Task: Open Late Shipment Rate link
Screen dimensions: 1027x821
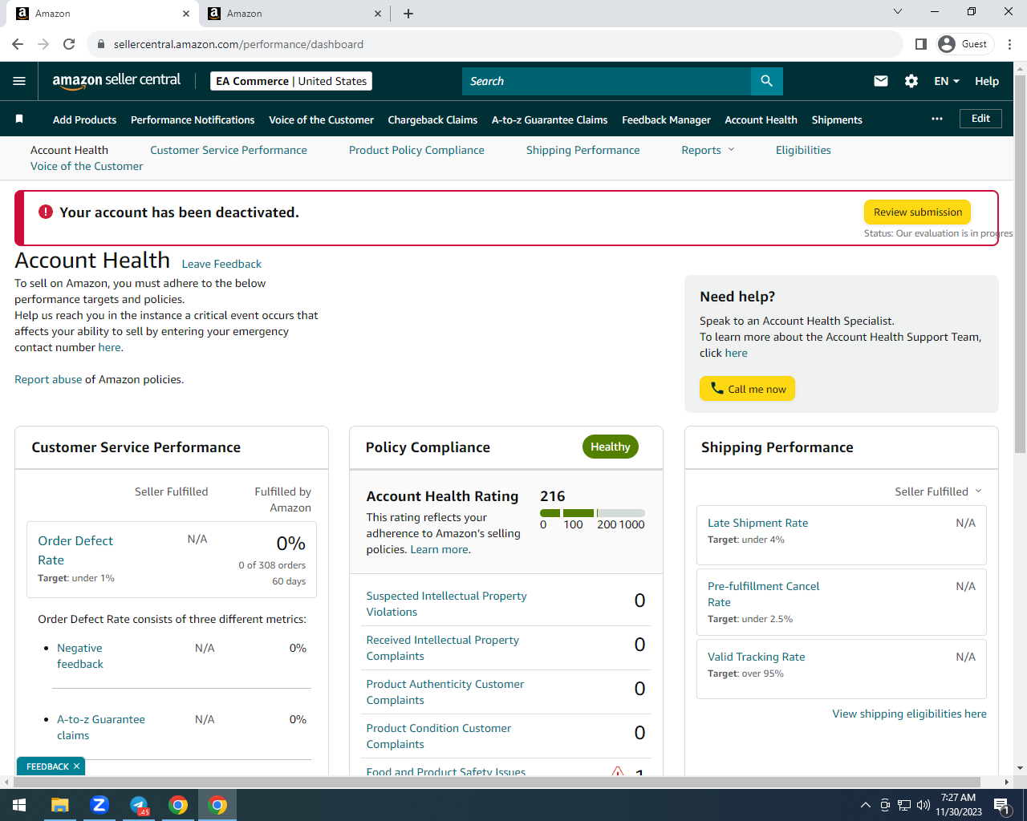Action: click(x=757, y=523)
